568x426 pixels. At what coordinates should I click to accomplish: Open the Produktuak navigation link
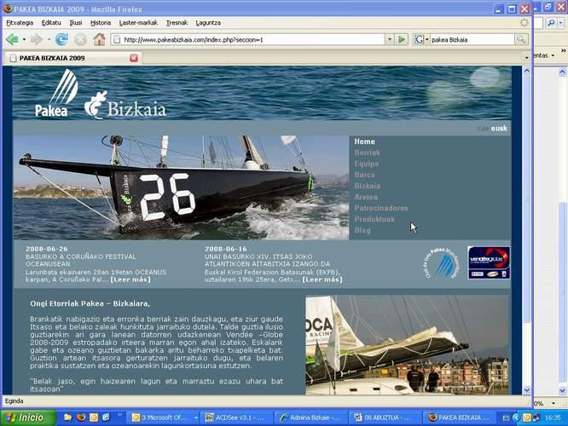pyautogui.click(x=374, y=219)
